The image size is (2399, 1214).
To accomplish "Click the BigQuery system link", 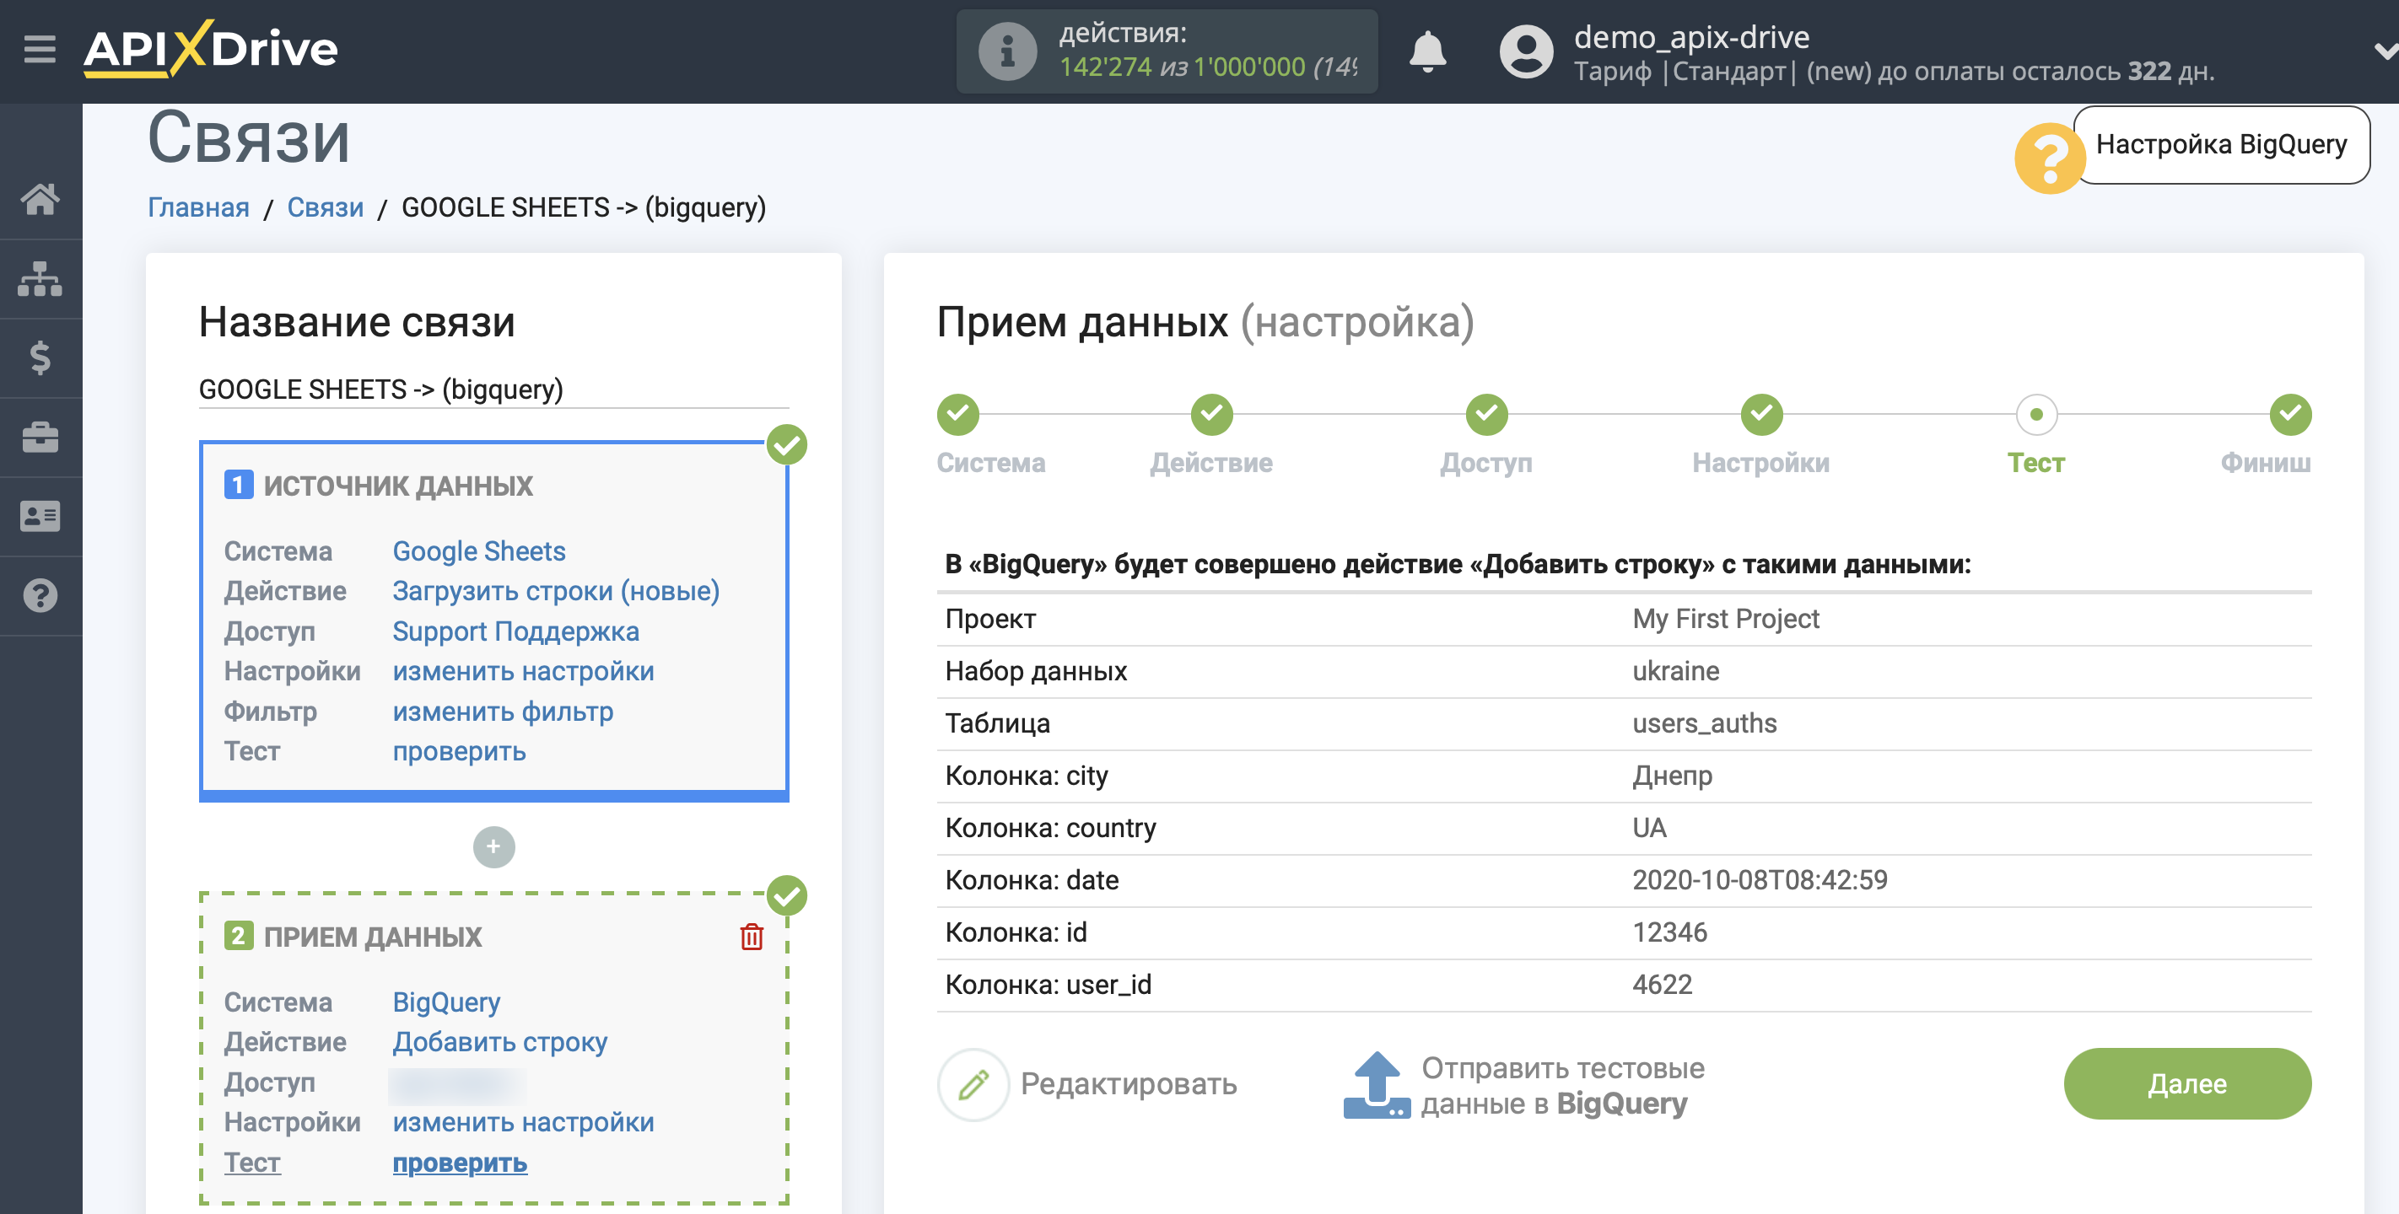I will pos(446,1002).
